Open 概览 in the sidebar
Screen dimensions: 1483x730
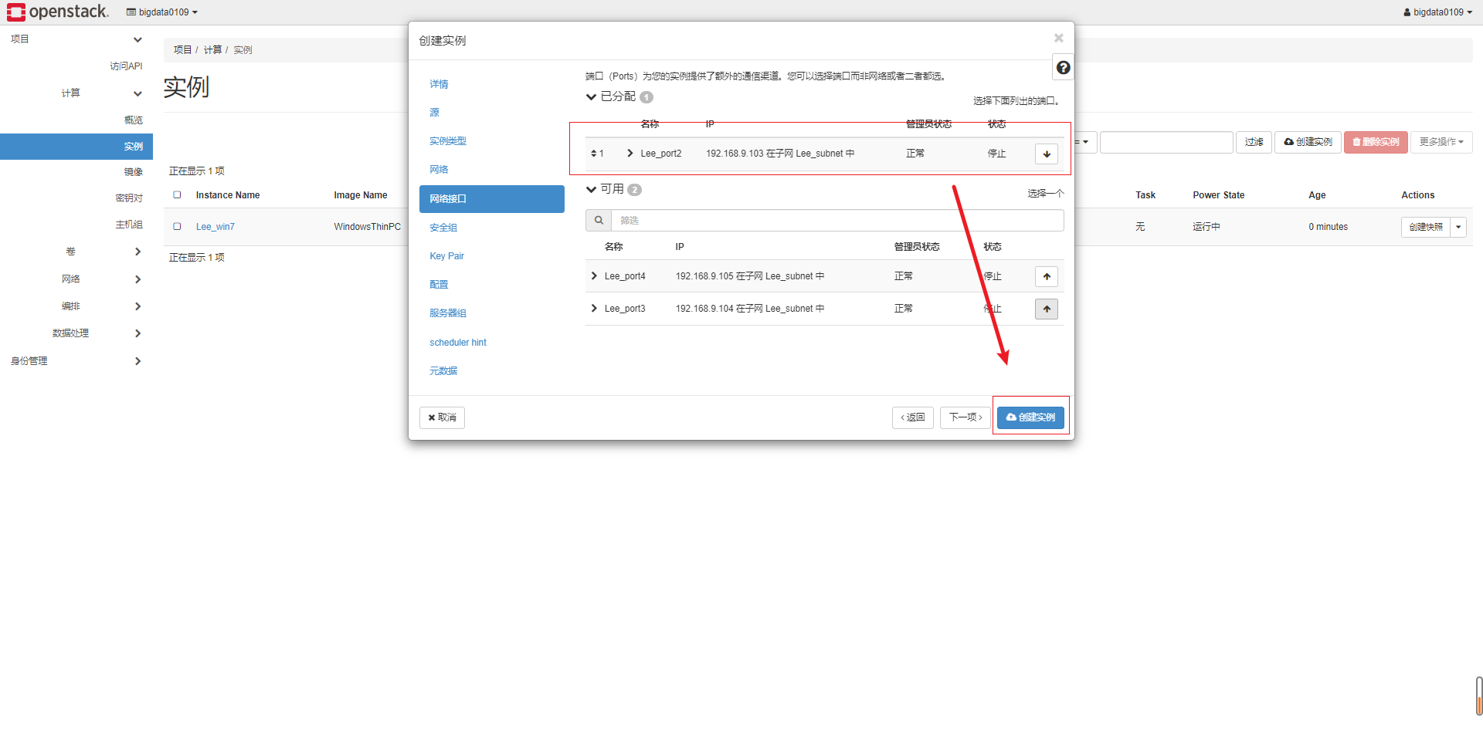pyautogui.click(x=133, y=120)
